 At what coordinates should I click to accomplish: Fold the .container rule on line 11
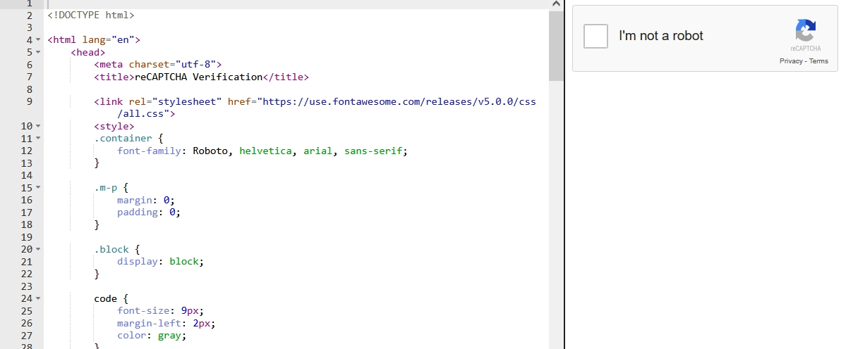pyautogui.click(x=38, y=139)
